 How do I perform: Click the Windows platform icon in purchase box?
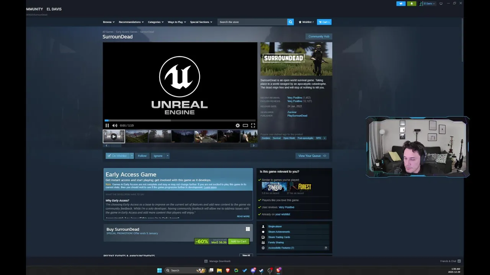coord(248,229)
